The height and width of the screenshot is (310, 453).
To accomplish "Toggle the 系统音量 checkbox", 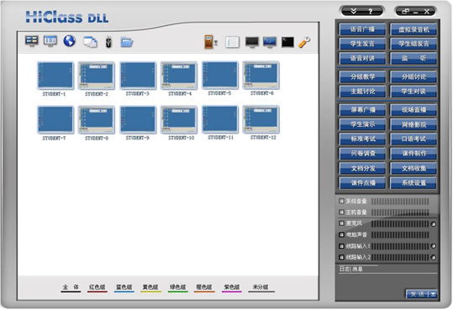I will pos(341,201).
